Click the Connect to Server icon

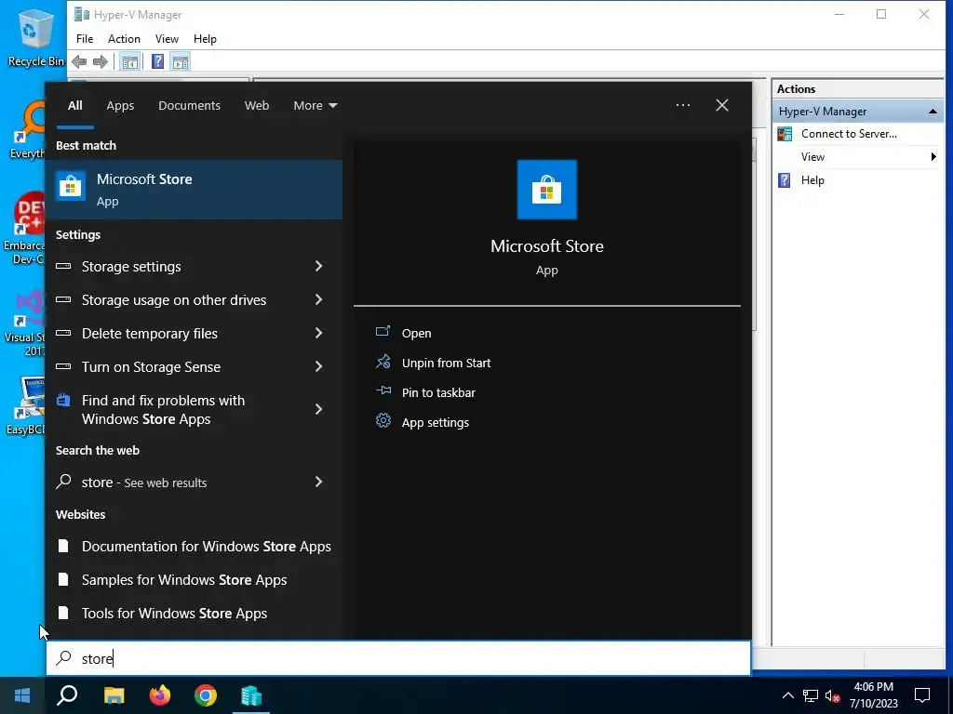click(x=785, y=134)
